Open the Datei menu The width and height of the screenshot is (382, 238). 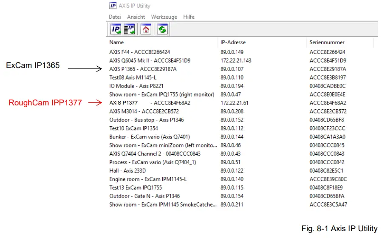click(115, 17)
